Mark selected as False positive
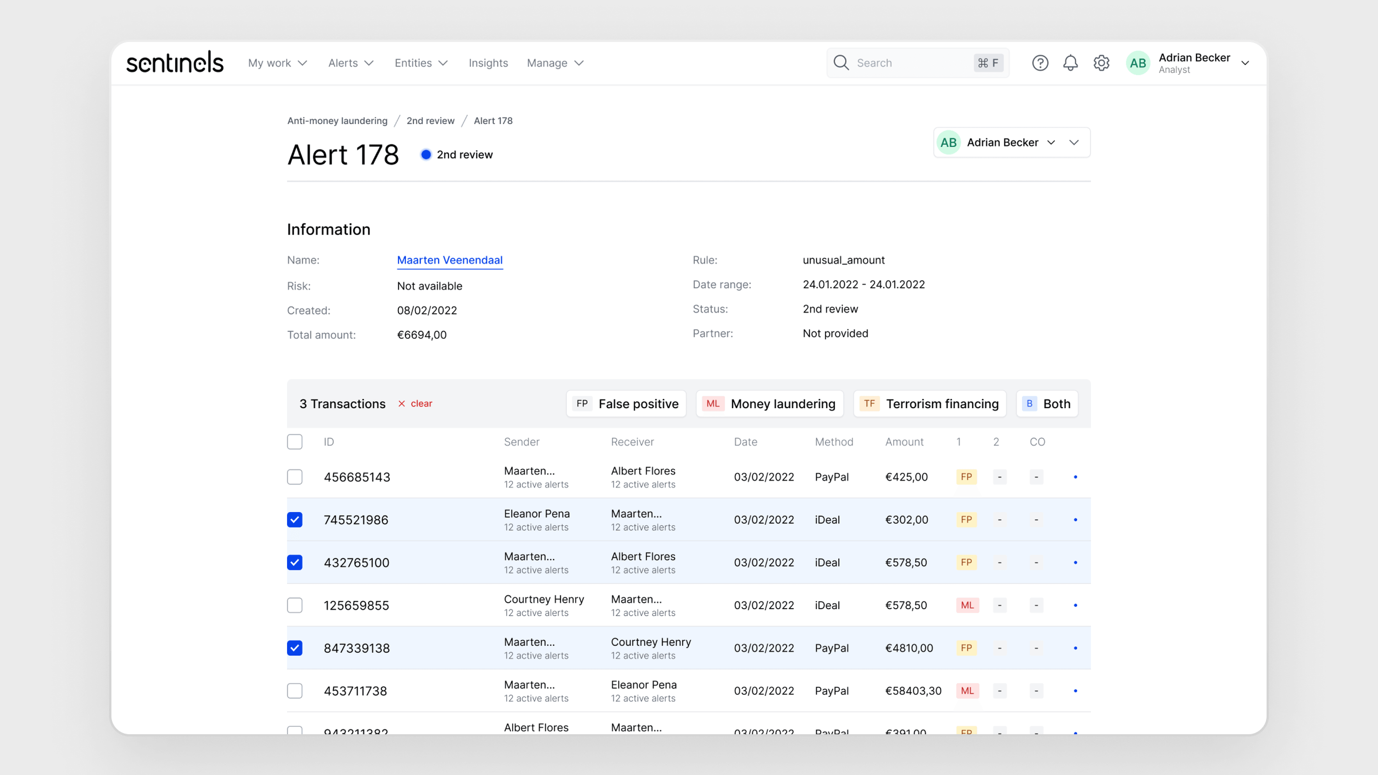 click(x=626, y=403)
